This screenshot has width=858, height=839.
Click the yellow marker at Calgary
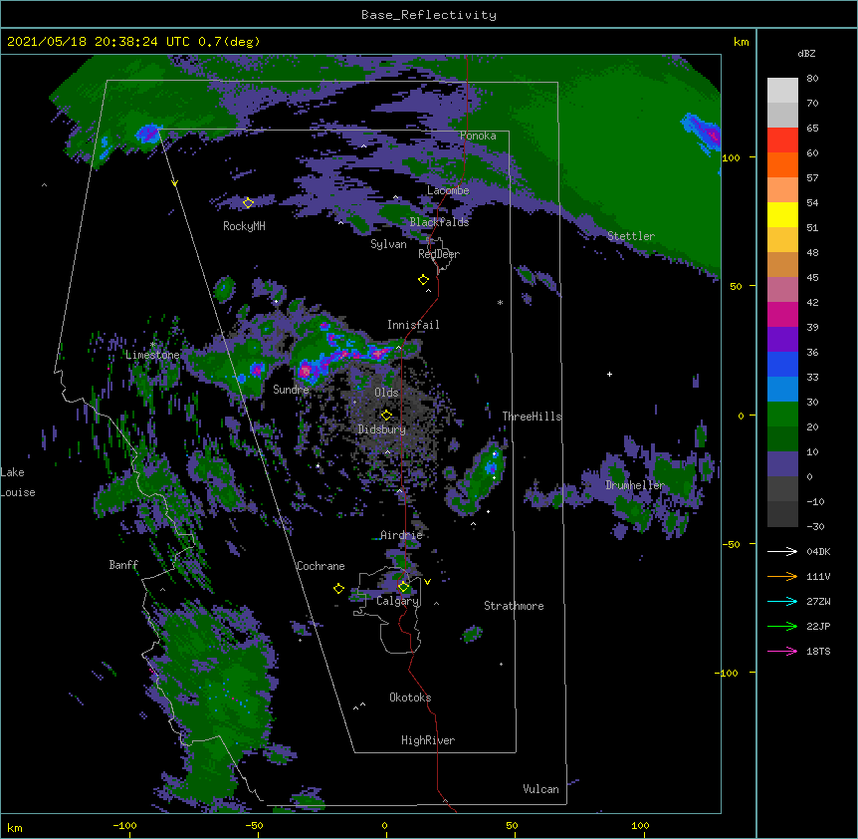pyautogui.click(x=403, y=587)
